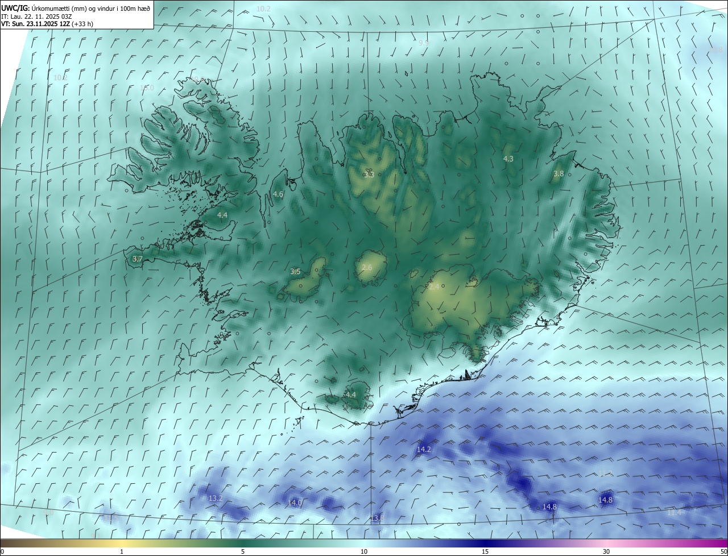This screenshot has height=556, width=728.
Task: Click the 14.2 value label over the sea
Action: pos(424,450)
